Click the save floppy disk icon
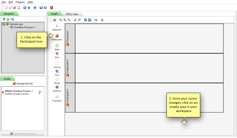Image resolution: width=237 pixels, height=138 pixels. point(41,8)
